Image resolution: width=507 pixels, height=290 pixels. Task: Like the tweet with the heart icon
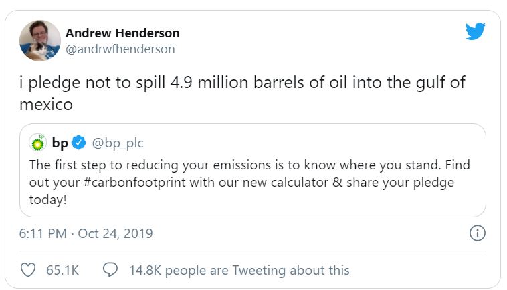pos(28,270)
